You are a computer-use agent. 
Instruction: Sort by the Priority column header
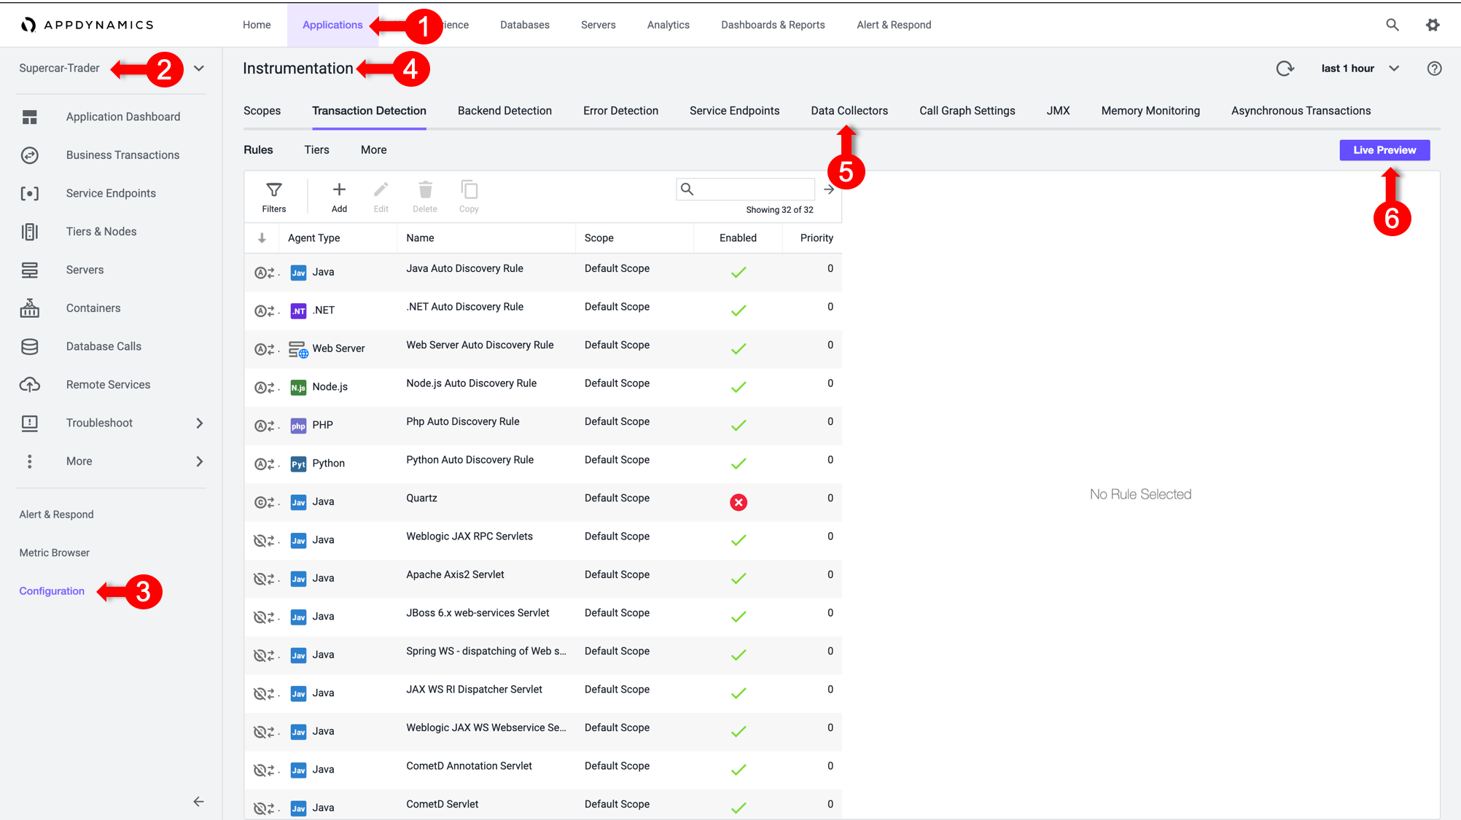coord(817,238)
